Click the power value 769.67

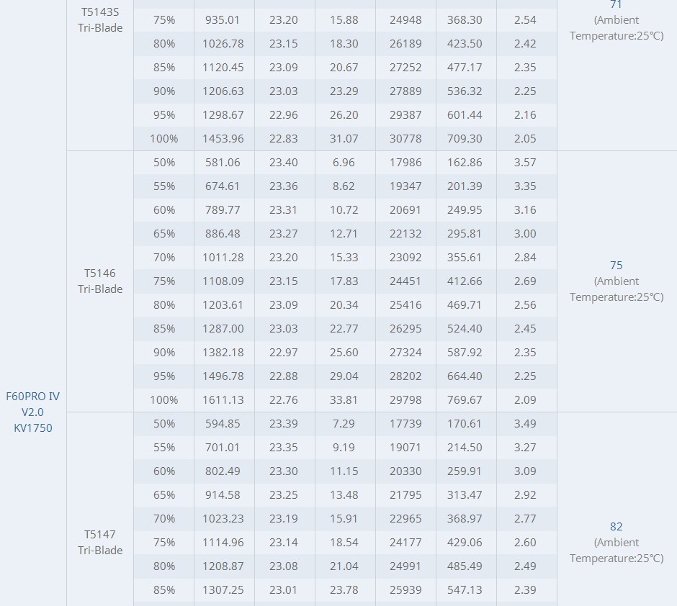tap(465, 399)
